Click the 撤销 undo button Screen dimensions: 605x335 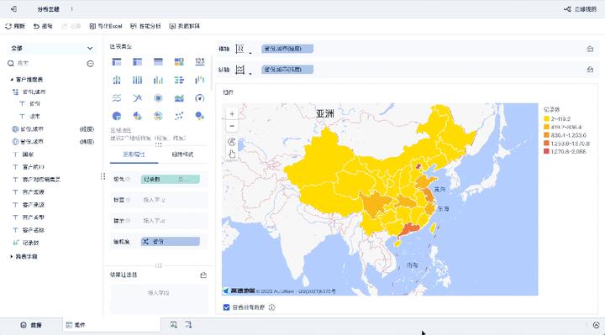click(x=43, y=26)
